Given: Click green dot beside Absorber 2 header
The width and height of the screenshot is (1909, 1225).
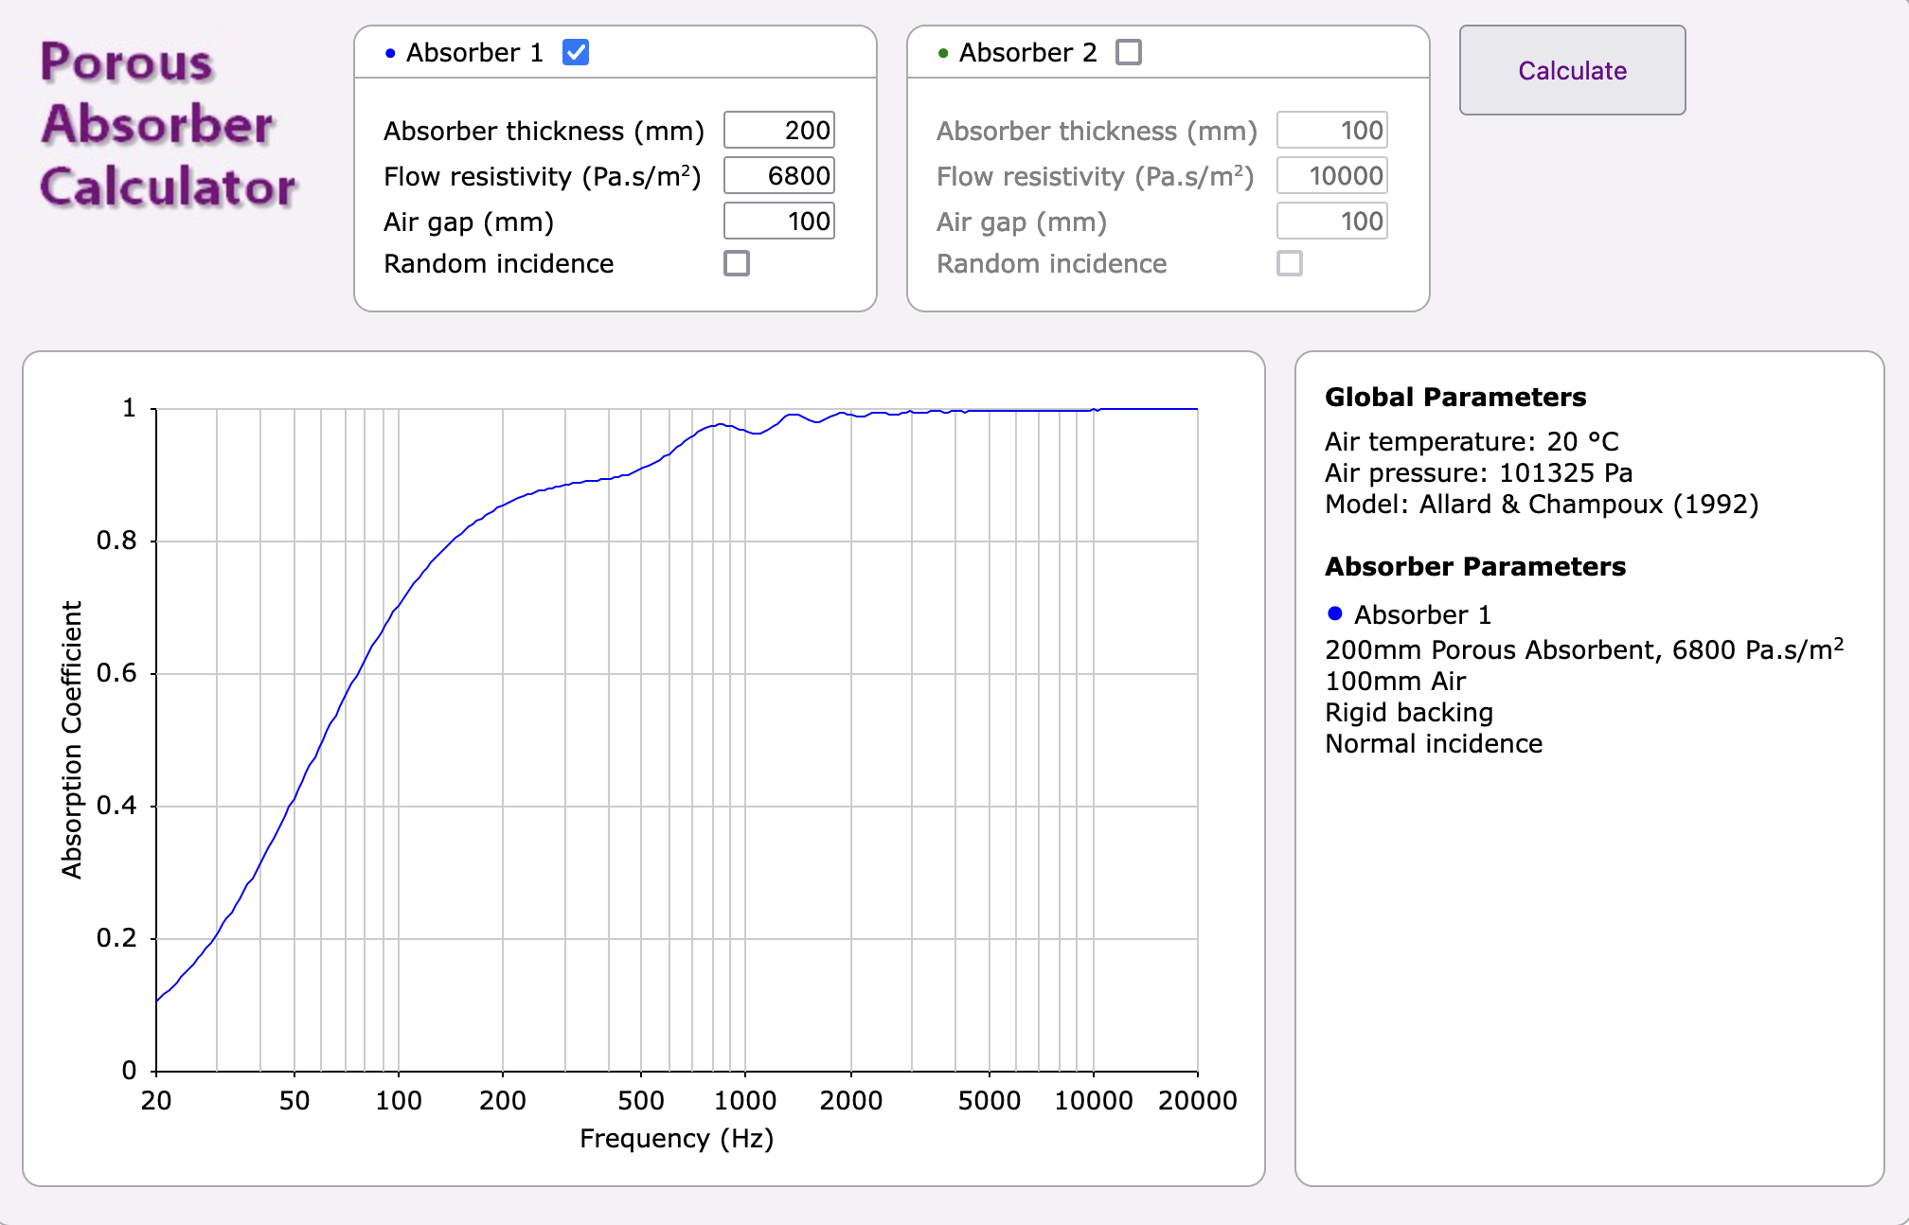Looking at the screenshot, I should (943, 53).
